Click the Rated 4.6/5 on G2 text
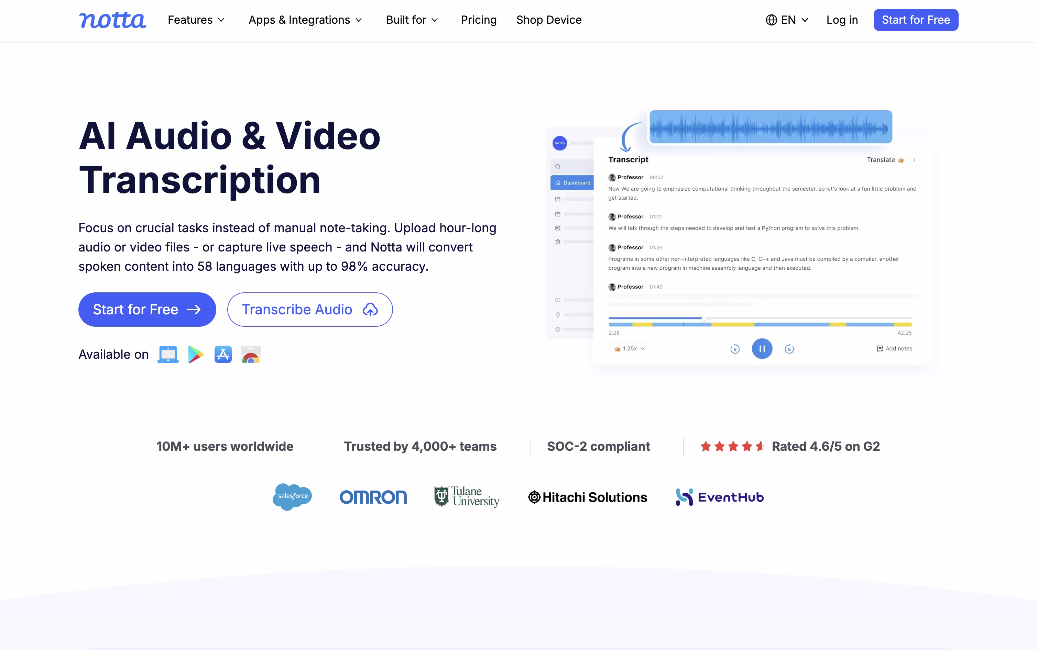Screen dimensions: 1037x650 pyautogui.click(x=826, y=446)
